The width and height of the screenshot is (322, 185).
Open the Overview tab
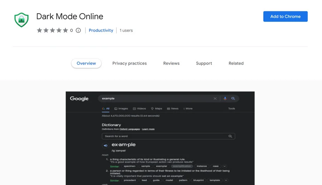(x=86, y=63)
